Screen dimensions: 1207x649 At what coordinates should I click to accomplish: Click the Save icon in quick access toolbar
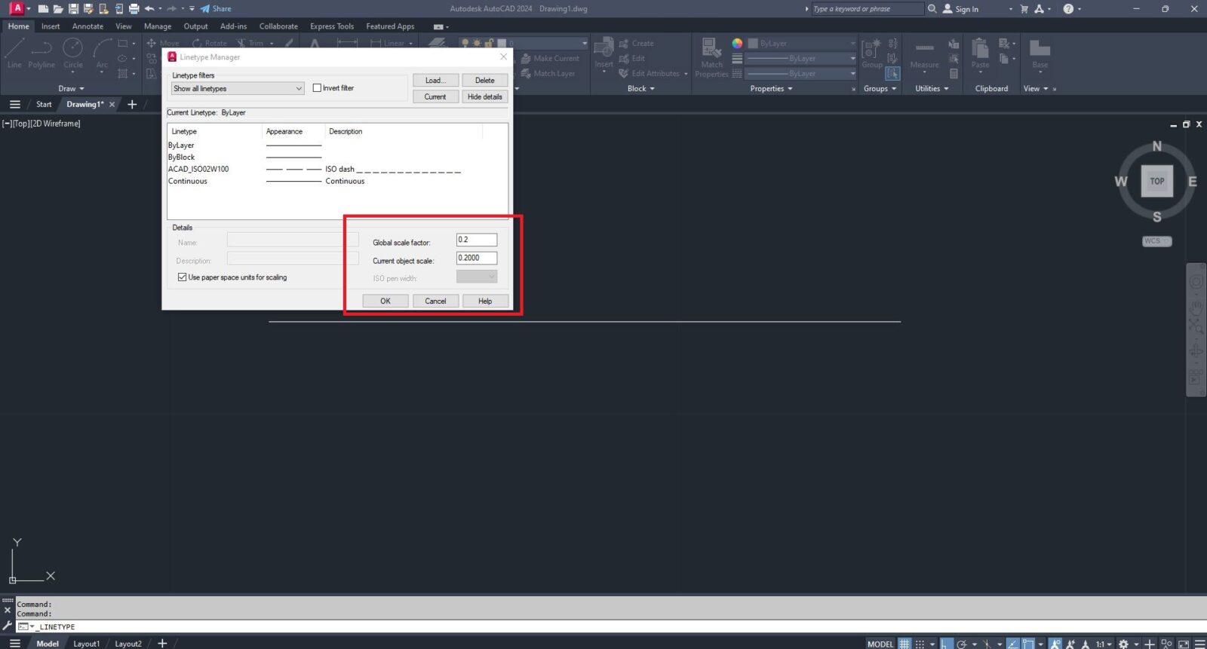[73, 9]
